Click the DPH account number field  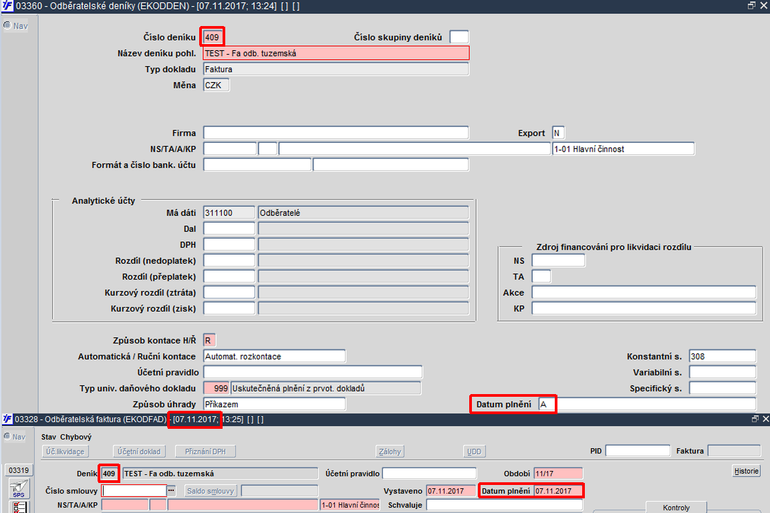tap(229, 244)
